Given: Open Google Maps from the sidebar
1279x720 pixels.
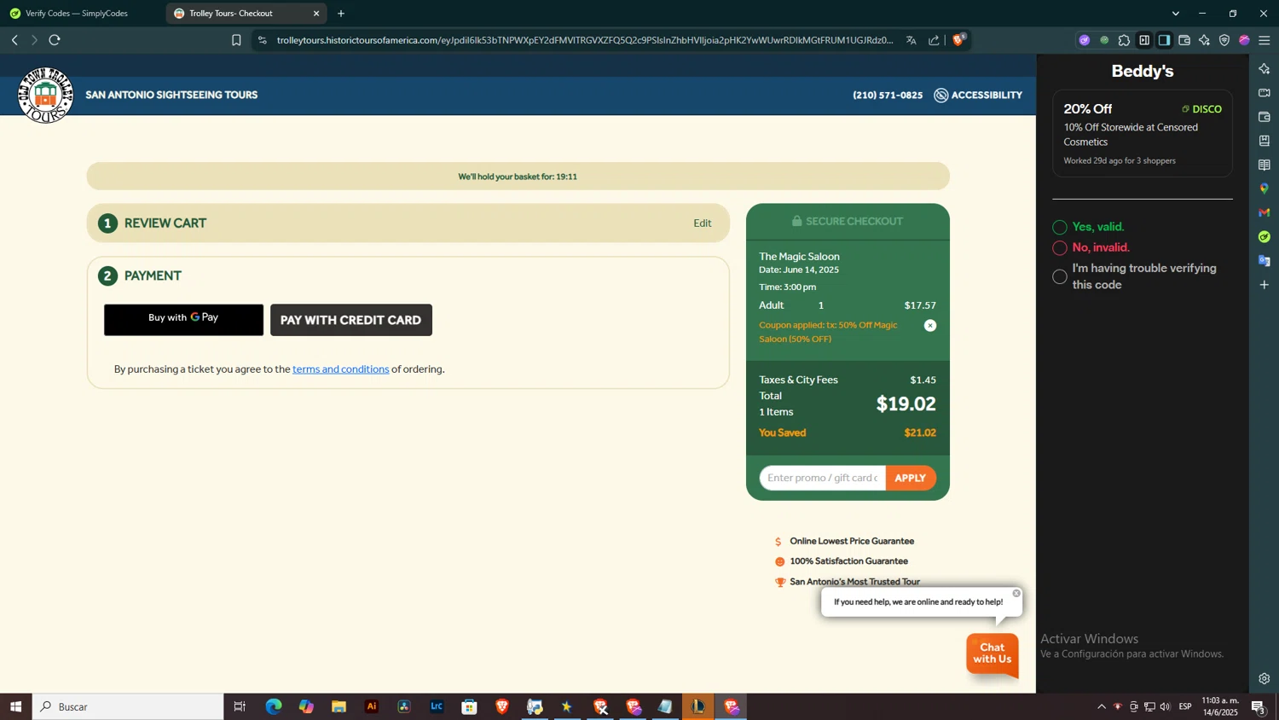Looking at the screenshot, I should 1264,189.
